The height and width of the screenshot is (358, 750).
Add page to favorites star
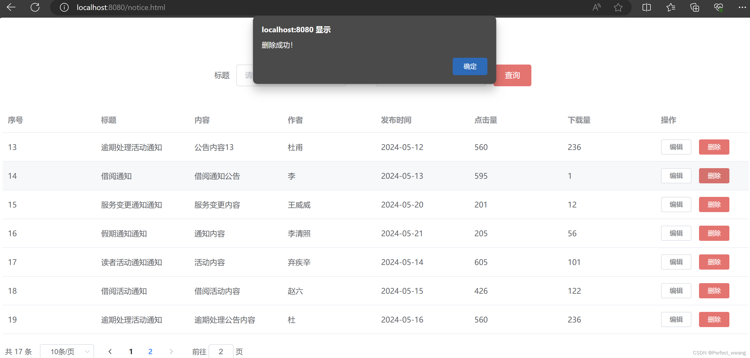point(618,7)
